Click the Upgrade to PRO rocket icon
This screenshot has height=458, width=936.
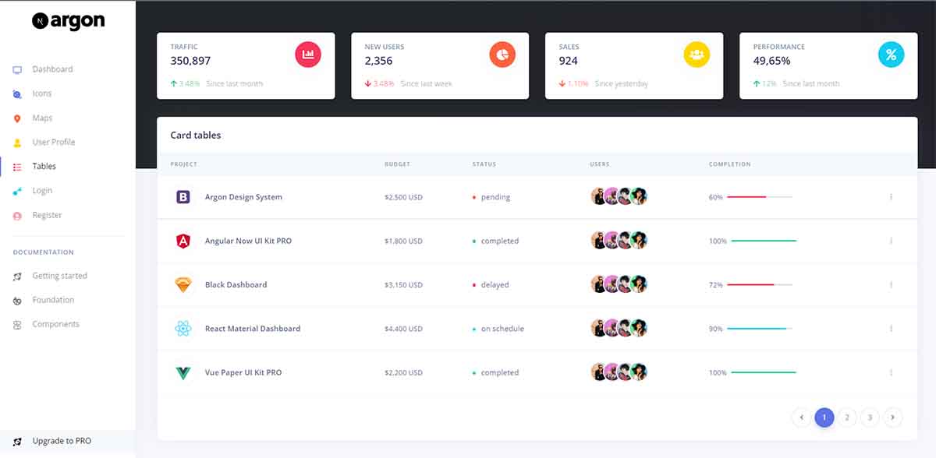click(x=17, y=442)
